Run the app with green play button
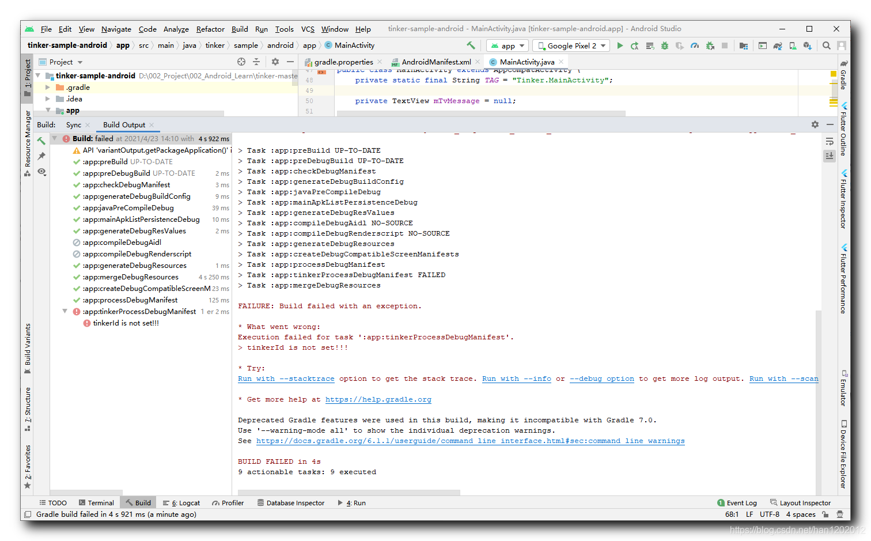871x541 pixels. [620, 46]
